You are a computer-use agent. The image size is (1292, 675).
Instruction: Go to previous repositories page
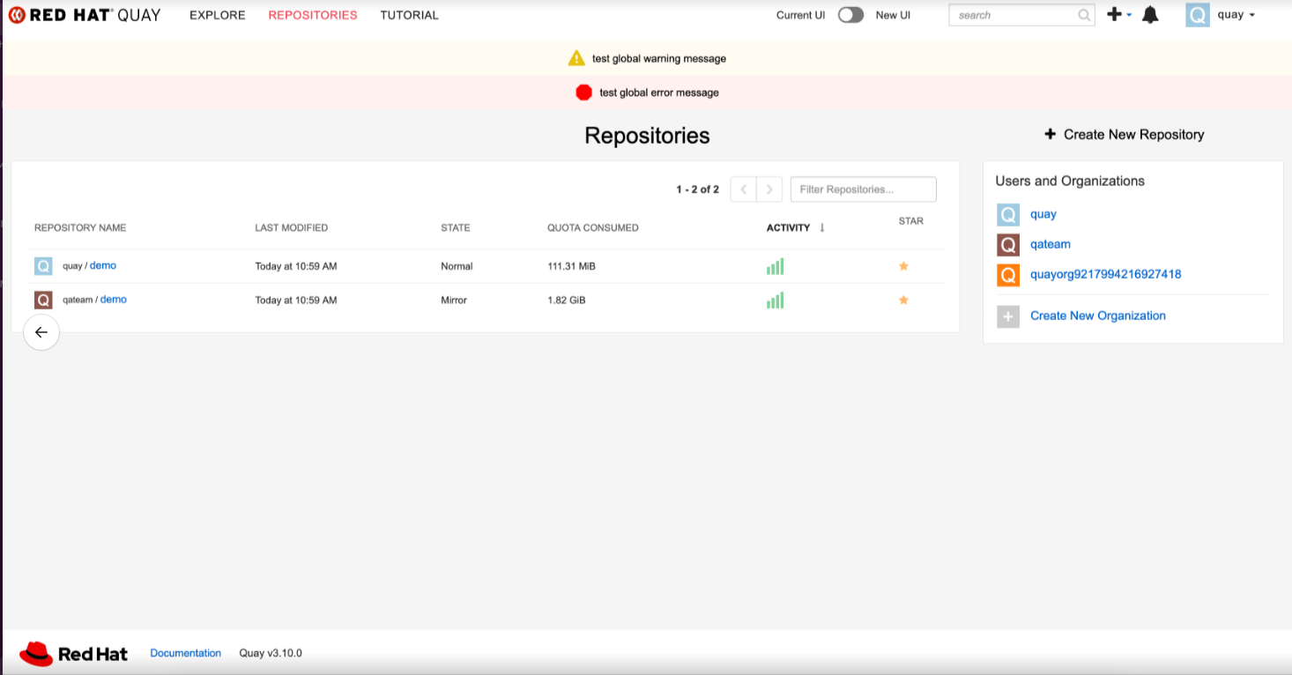coord(743,189)
